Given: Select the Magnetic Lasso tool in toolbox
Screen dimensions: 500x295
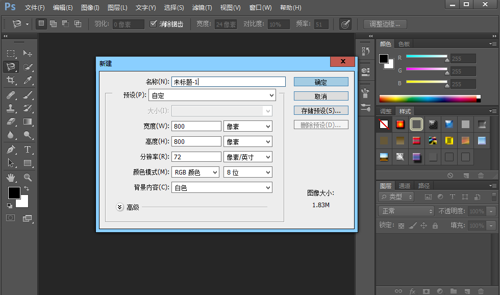Looking at the screenshot, I should 11,67.
